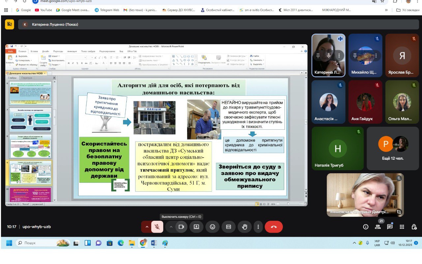Viewport: 422px width, 264px height.
Task: Toggle closed captions in the call
Action: 228,227
